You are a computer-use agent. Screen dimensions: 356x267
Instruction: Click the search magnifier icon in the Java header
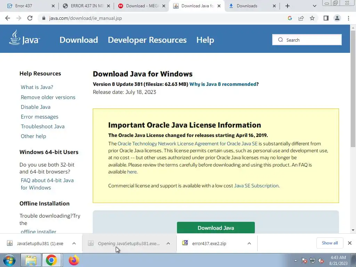281,40
